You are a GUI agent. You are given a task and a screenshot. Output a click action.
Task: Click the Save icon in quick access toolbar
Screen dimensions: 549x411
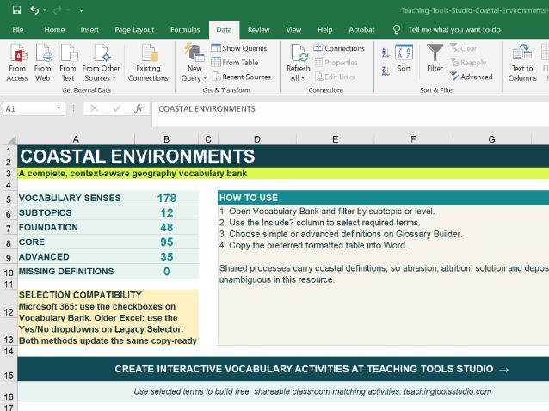(16, 10)
